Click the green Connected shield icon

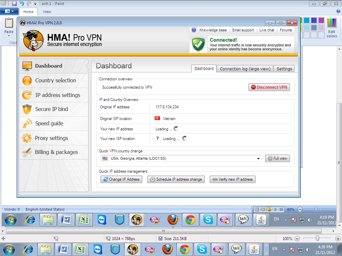click(198, 44)
